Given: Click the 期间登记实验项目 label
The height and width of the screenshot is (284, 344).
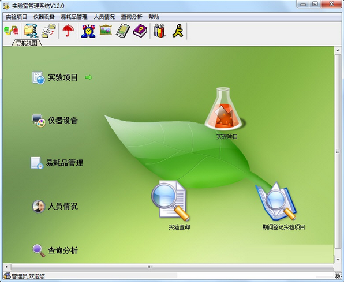Looking at the screenshot, I should coord(283,227).
